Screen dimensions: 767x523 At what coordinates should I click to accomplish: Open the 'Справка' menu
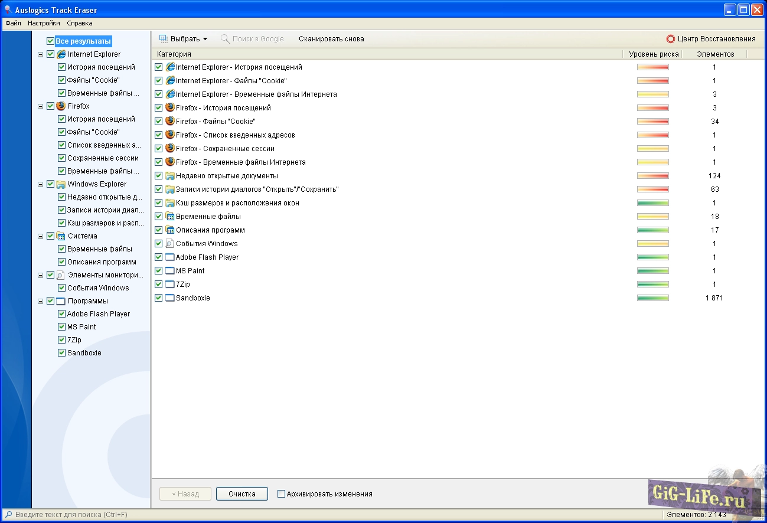click(80, 24)
